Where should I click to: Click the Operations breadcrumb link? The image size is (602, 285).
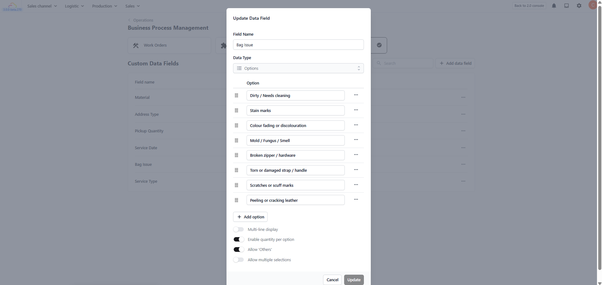(143, 20)
